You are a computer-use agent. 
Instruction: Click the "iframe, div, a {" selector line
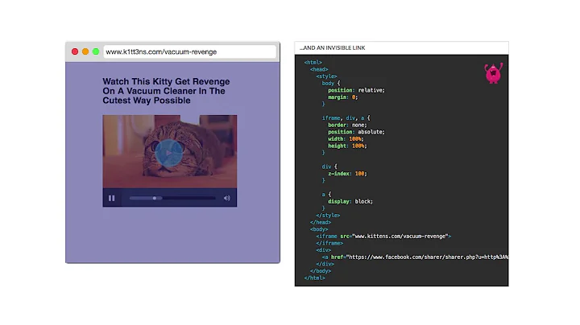[x=346, y=117]
